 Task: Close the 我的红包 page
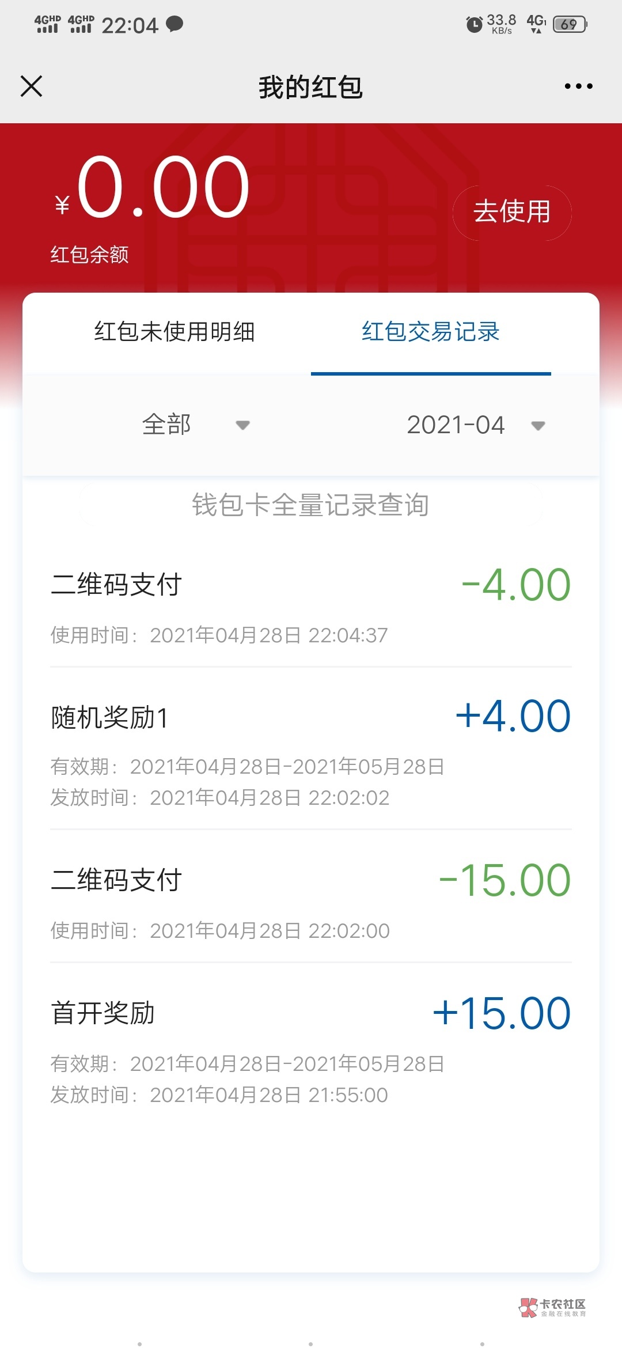(32, 86)
